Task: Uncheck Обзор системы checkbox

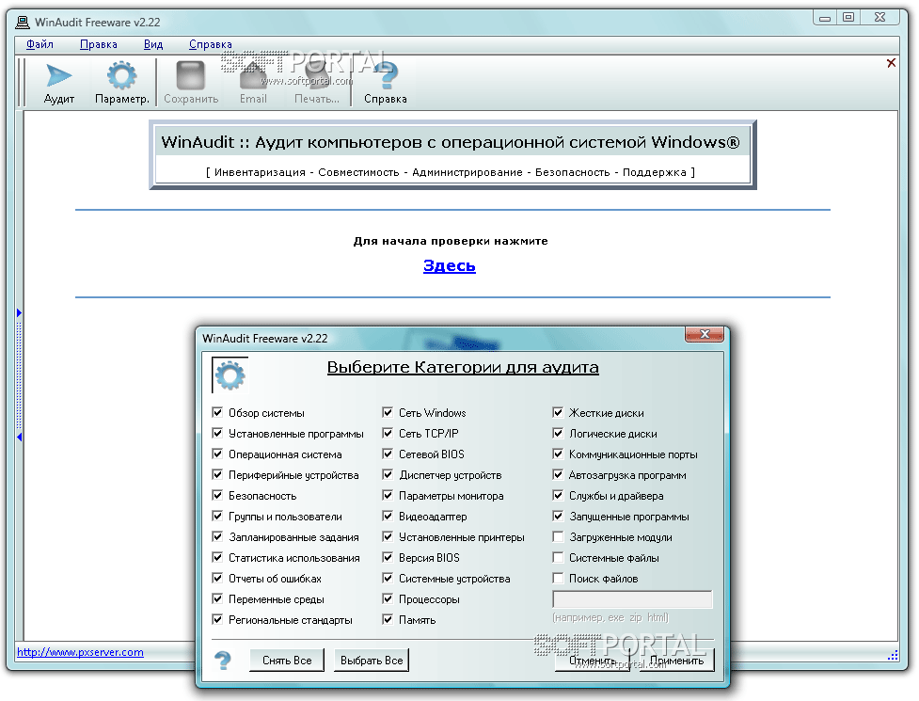Action: pos(217,413)
